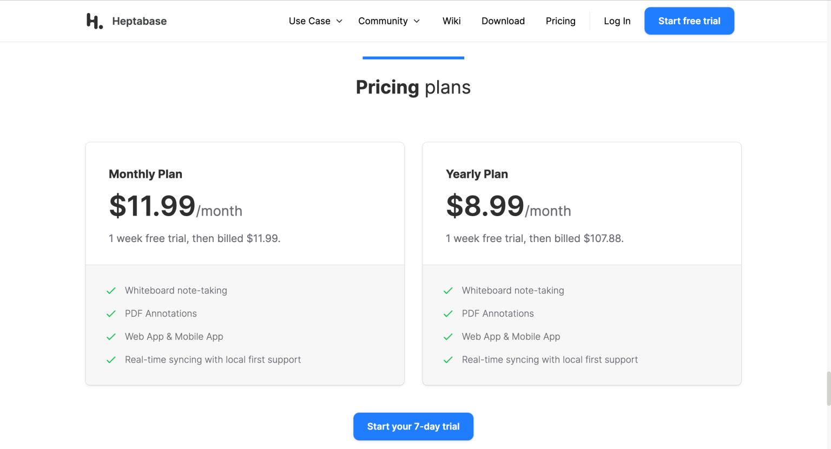Screen dimensions: 831x449
Task: Click the PDF Annotations checkmark in Monthly Plan
Action: click(x=111, y=314)
